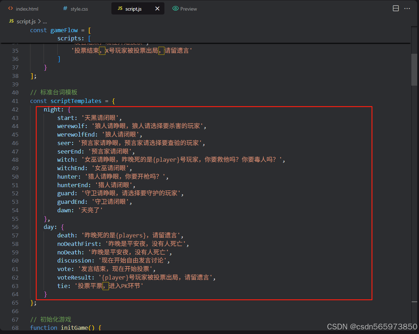The width and height of the screenshot is (419, 334).
Task: Split the editor layout
Action: [396, 8]
